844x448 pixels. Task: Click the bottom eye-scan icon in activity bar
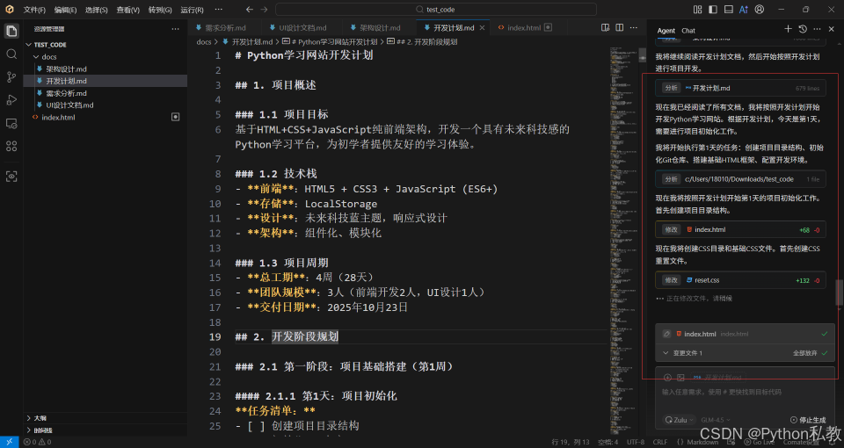[11, 176]
